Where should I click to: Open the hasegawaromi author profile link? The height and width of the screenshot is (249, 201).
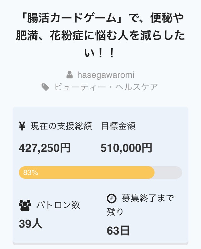[x=106, y=75]
